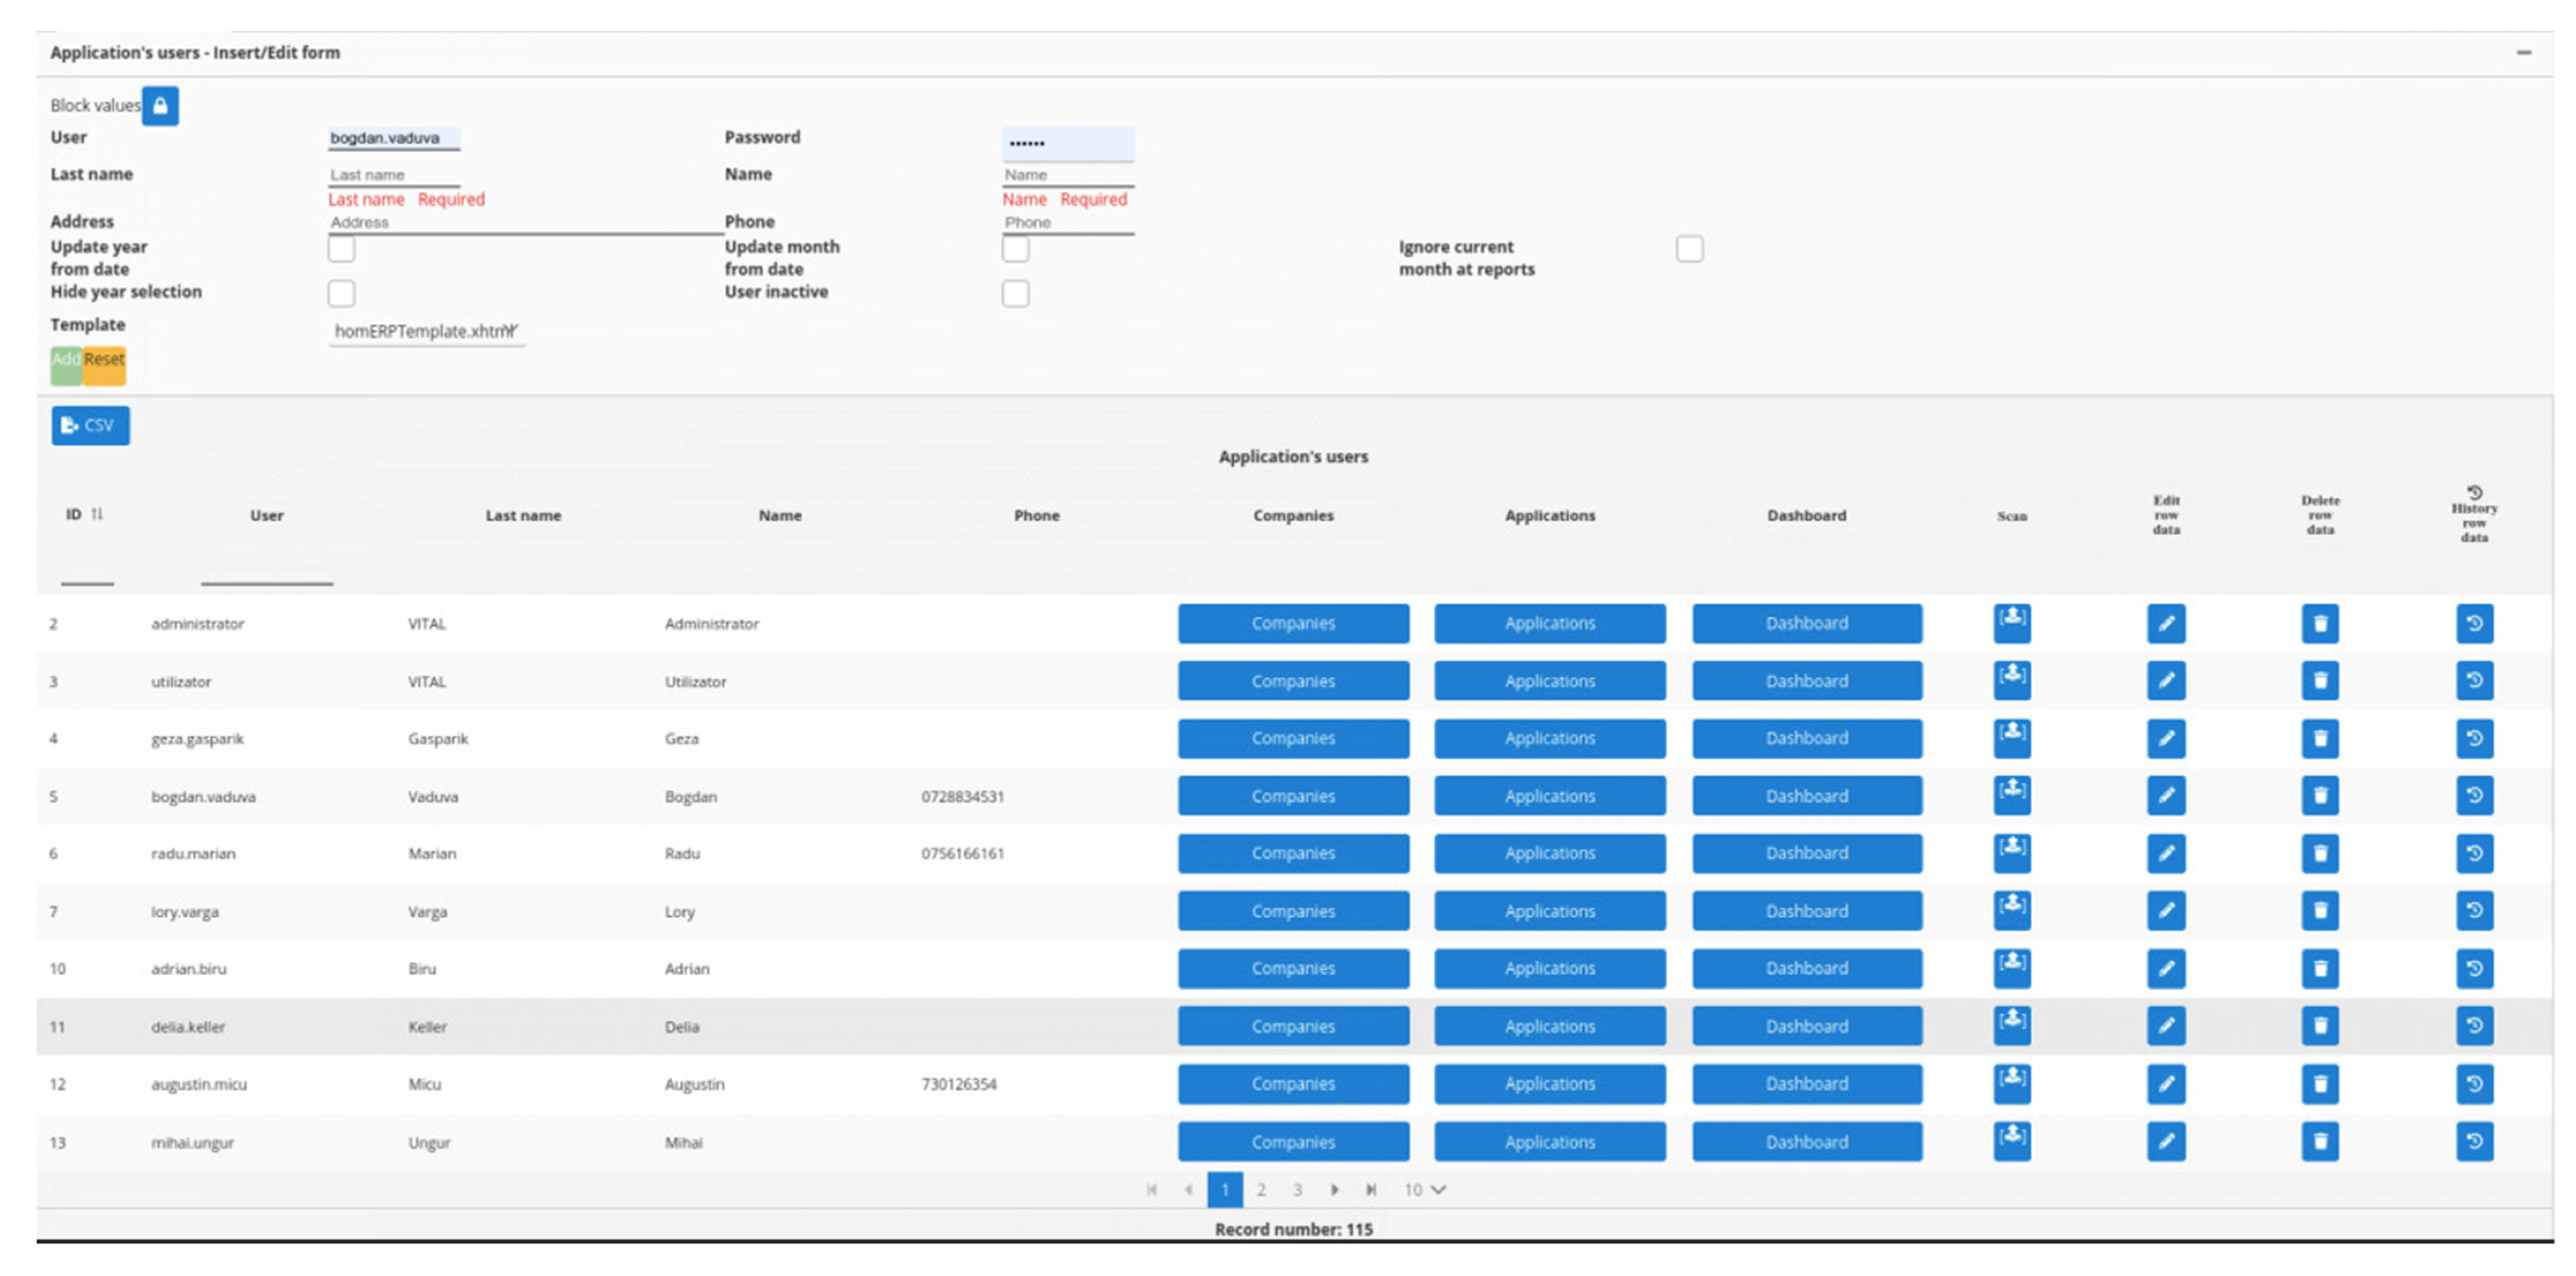The image size is (2576, 1276).
Task: Sort table by ID column icon
Action: click(97, 514)
